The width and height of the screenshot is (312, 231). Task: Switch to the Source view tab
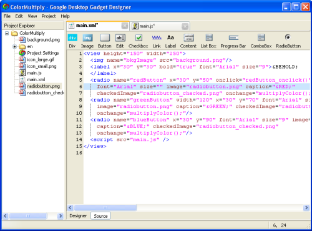click(x=100, y=216)
